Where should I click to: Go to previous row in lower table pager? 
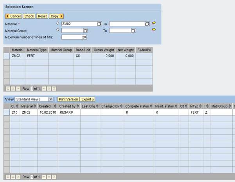[x=18, y=177]
